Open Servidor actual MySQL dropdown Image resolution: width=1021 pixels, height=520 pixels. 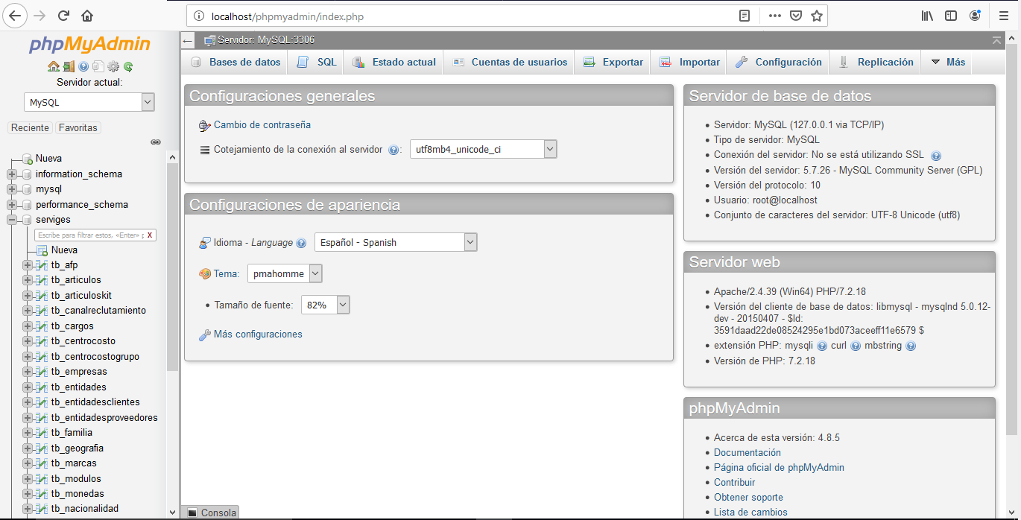point(89,102)
